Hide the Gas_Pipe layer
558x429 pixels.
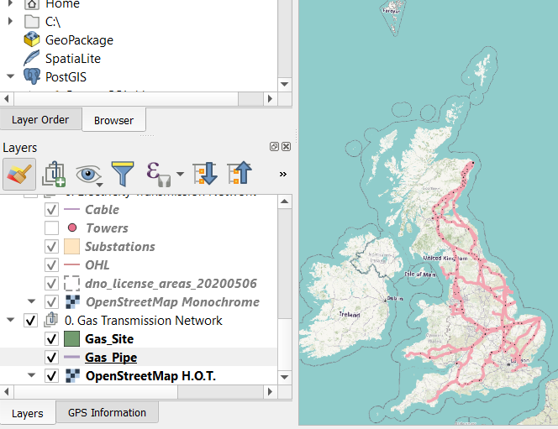[x=51, y=358]
